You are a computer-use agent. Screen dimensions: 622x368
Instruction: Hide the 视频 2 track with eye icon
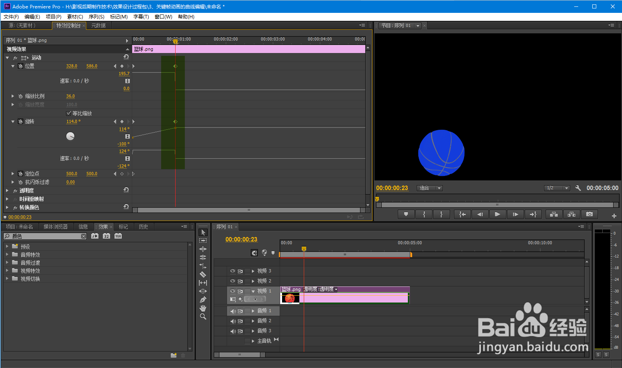pyautogui.click(x=233, y=281)
